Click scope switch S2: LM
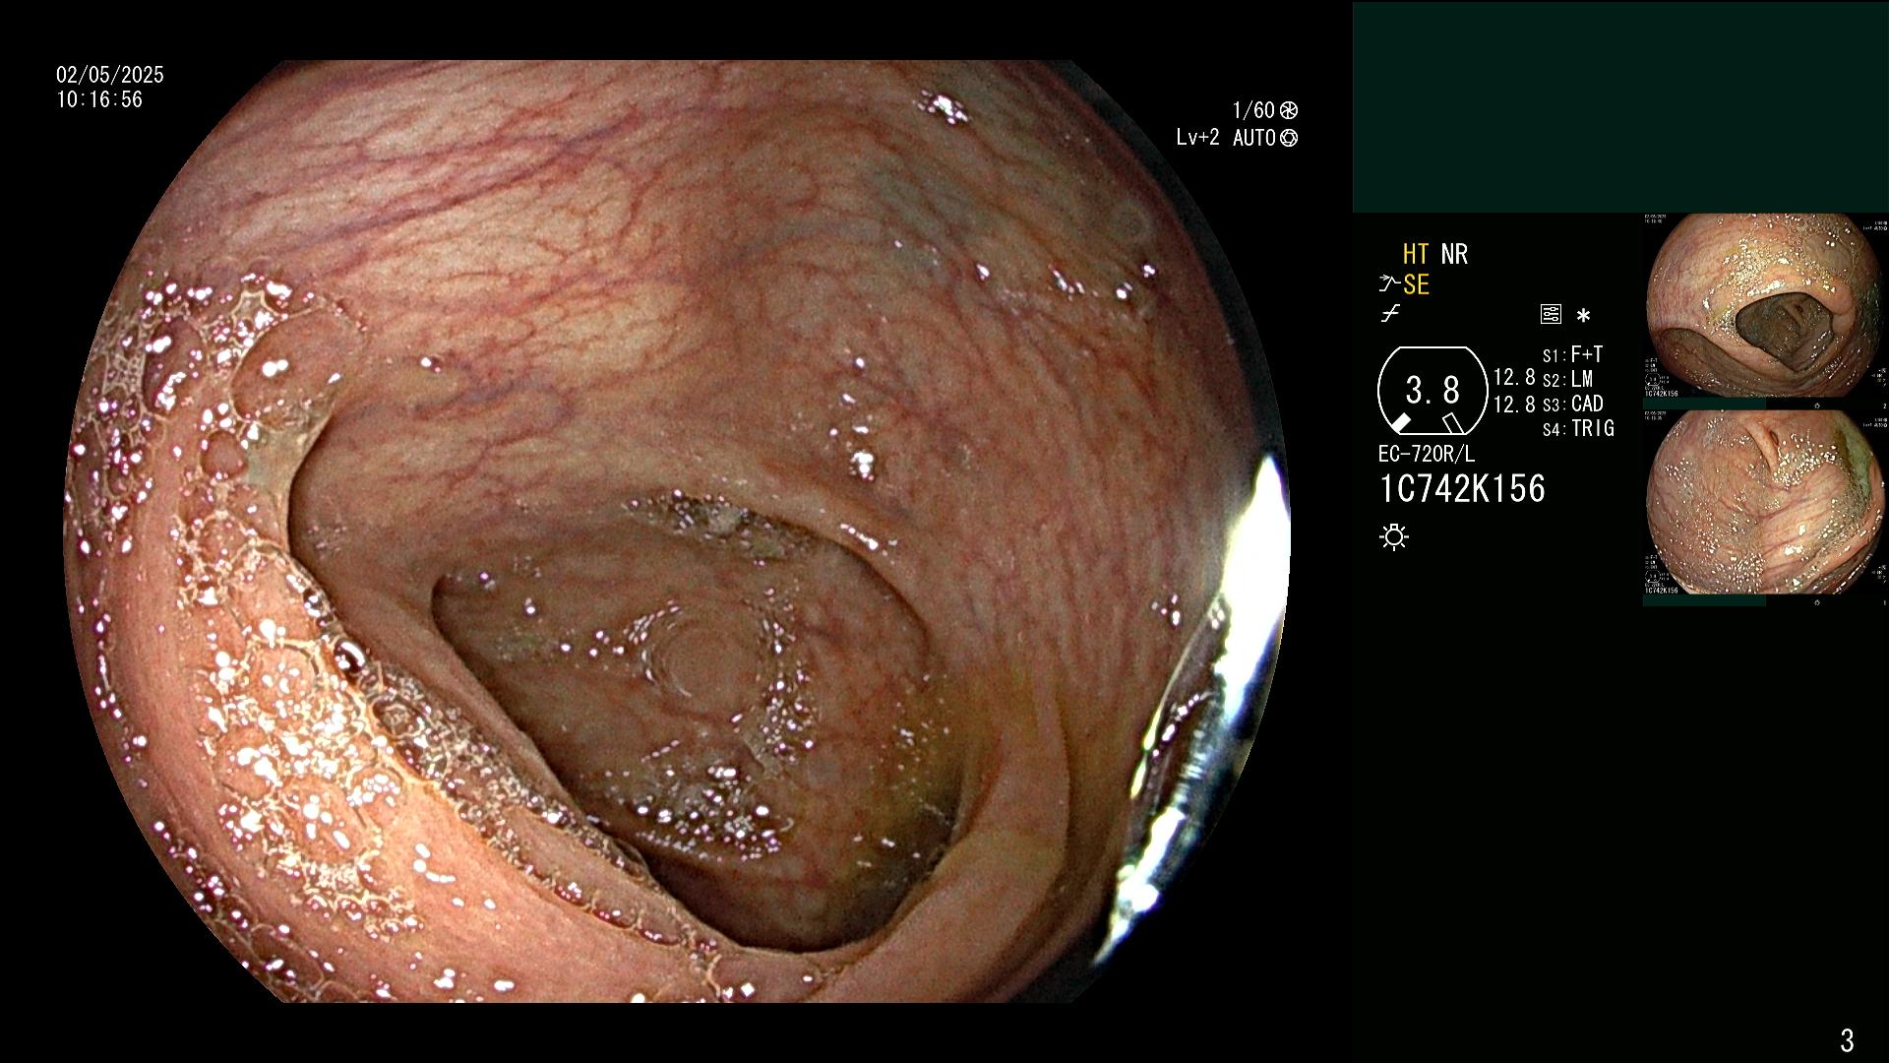 tap(1567, 379)
